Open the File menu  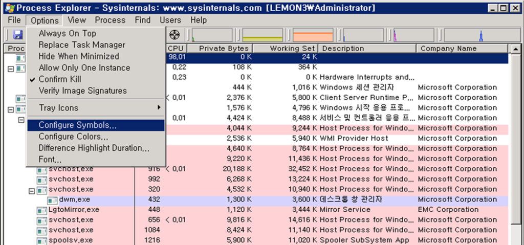tap(14, 20)
